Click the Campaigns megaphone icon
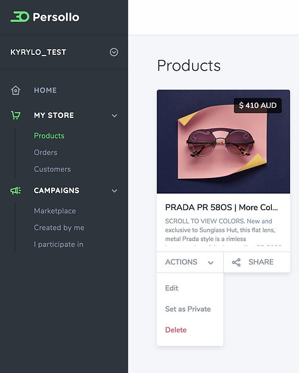This screenshot has width=299, height=373. coord(15,191)
